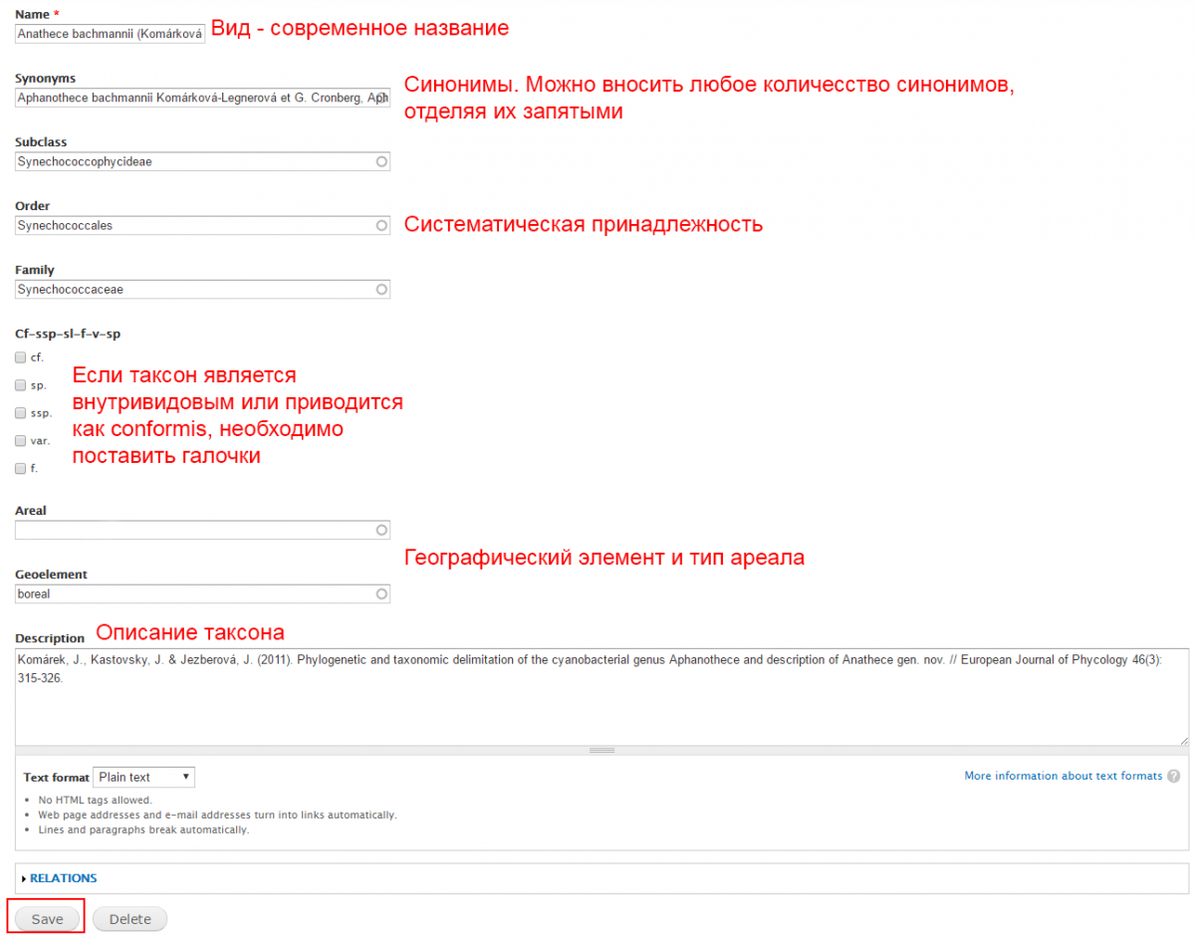Click into the Name input field

(110, 34)
